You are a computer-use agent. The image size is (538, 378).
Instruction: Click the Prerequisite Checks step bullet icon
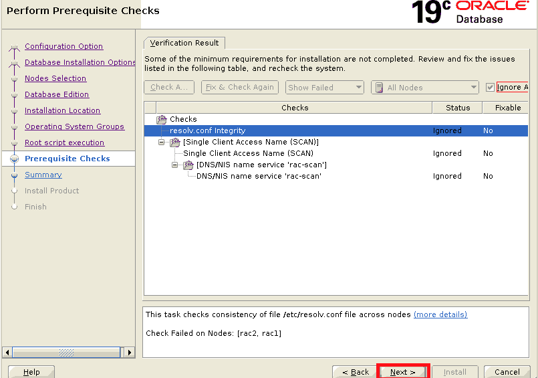[14, 159]
